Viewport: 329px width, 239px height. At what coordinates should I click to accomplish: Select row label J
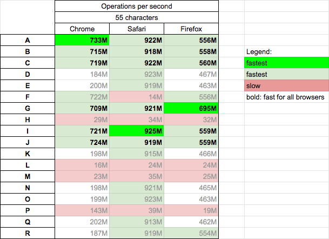pyautogui.click(x=28, y=142)
